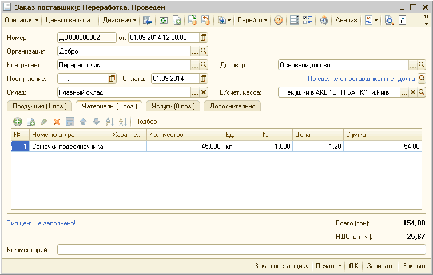Open the Печать dropdown
This screenshot has height=275, width=433.
pyautogui.click(x=329, y=266)
